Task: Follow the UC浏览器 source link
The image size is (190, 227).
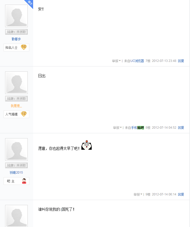Action: coord(137,61)
